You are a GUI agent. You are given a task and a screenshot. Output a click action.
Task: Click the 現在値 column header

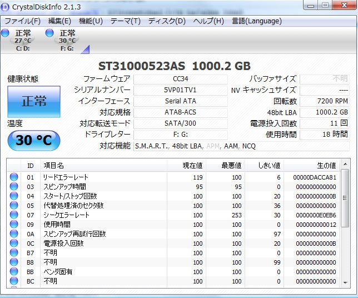pyautogui.click(x=186, y=166)
